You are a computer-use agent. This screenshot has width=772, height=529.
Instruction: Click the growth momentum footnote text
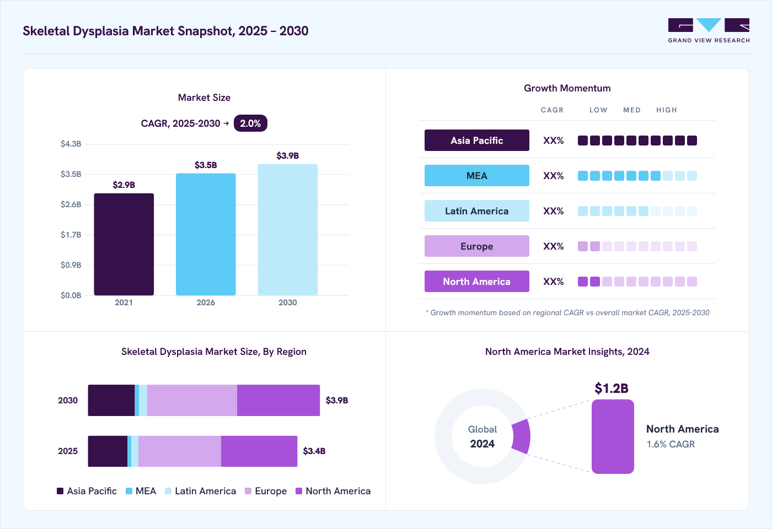pos(567,312)
